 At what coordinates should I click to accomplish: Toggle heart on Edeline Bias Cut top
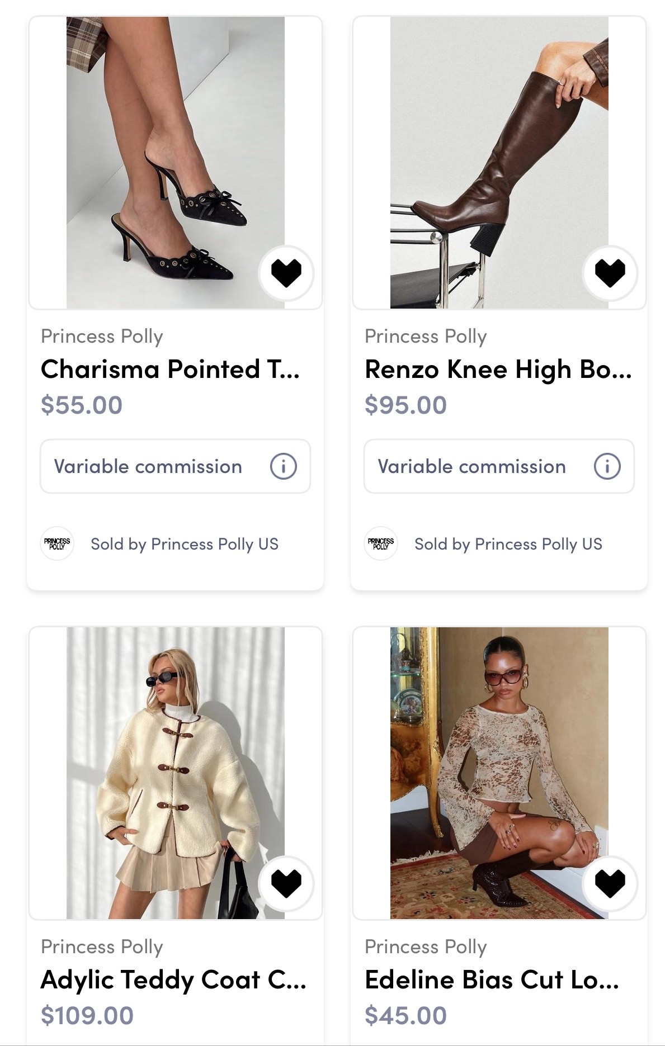(610, 884)
